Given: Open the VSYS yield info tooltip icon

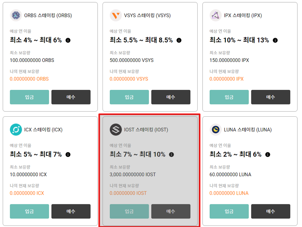Looking at the screenshot, I should (x=179, y=40).
